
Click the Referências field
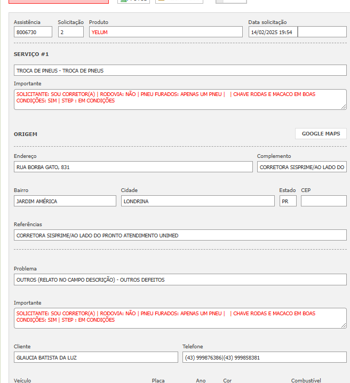click(x=180, y=235)
